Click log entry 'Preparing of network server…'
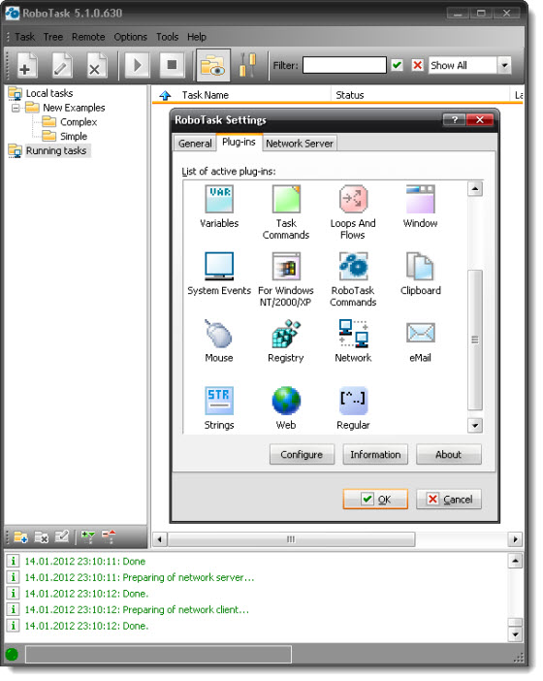 pyautogui.click(x=188, y=577)
